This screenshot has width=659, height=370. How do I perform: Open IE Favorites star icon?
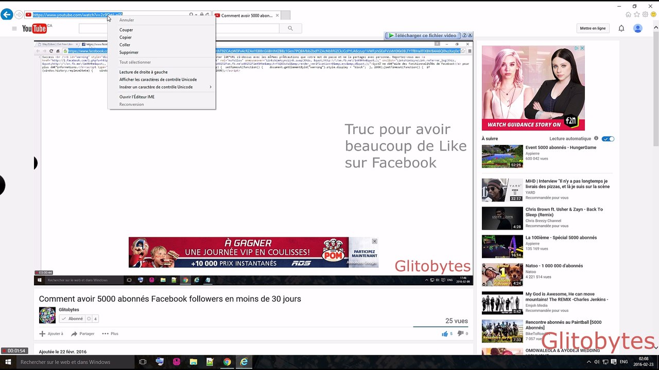pyautogui.click(x=637, y=14)
